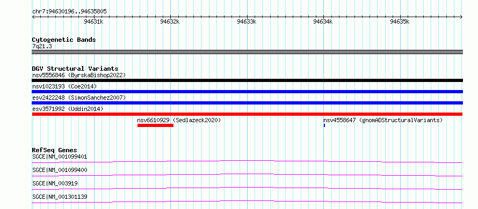478x209 pixels.
Task: Click the 94631k ruler tick label
Action: (x=93, y=21)
